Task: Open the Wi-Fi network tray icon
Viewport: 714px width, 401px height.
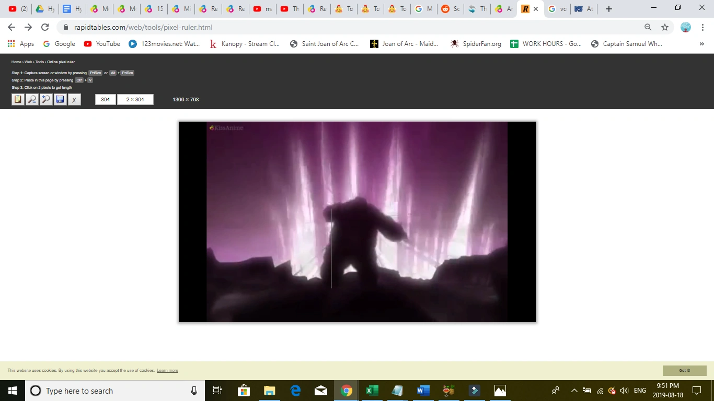Action: point(600,391)
